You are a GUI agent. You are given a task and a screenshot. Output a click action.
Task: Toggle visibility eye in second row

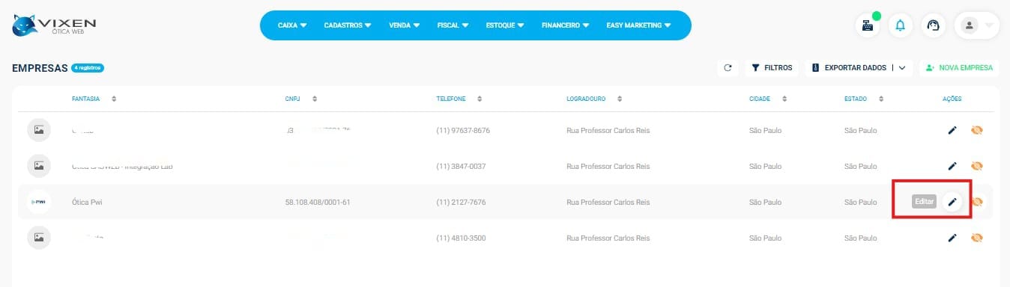976,166
